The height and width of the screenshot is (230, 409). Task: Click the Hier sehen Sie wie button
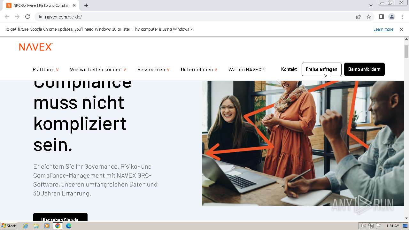60,217
